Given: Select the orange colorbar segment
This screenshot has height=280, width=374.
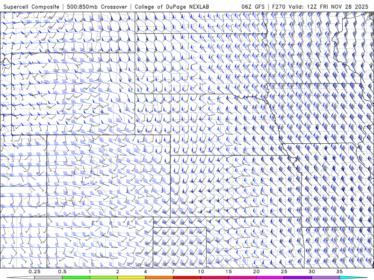Looking at the screenshot, I should point(159,278).
